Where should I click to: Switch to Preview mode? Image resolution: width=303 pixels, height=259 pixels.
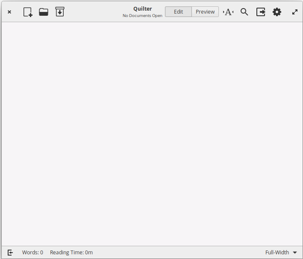(x=205, y=12)
